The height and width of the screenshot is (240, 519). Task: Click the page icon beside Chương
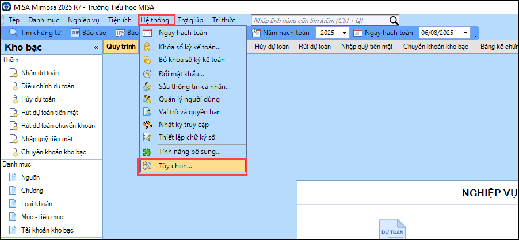(13, 191)
